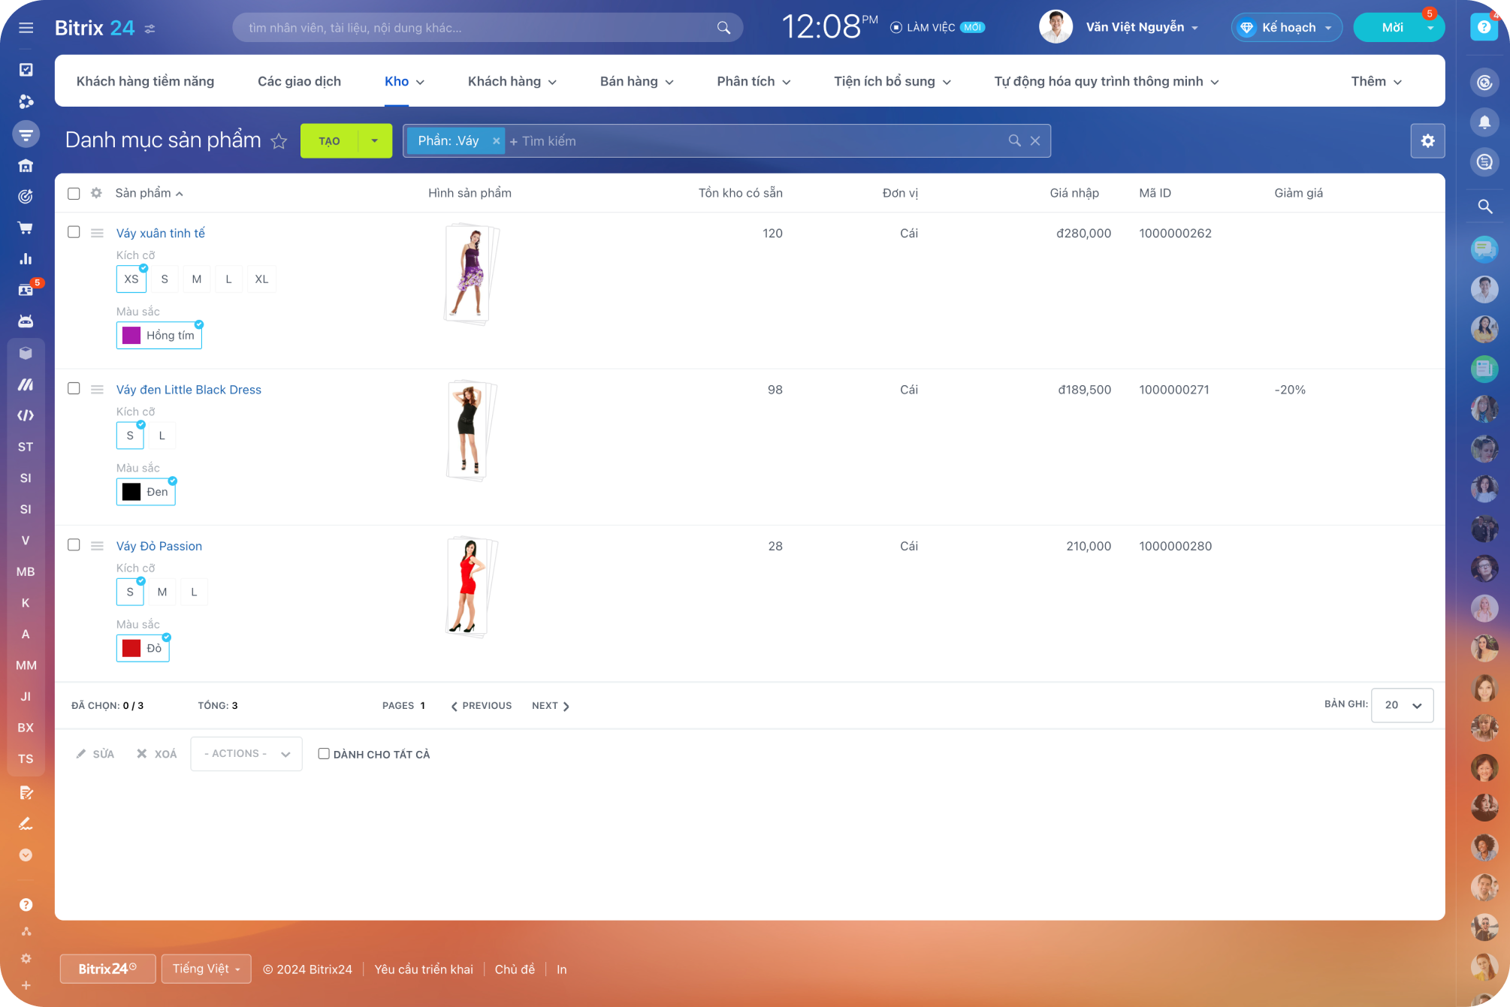Click the page settings gear button
Image resolution: width=1510 pixels, height=1007 pixels.
coord(1427,141)
